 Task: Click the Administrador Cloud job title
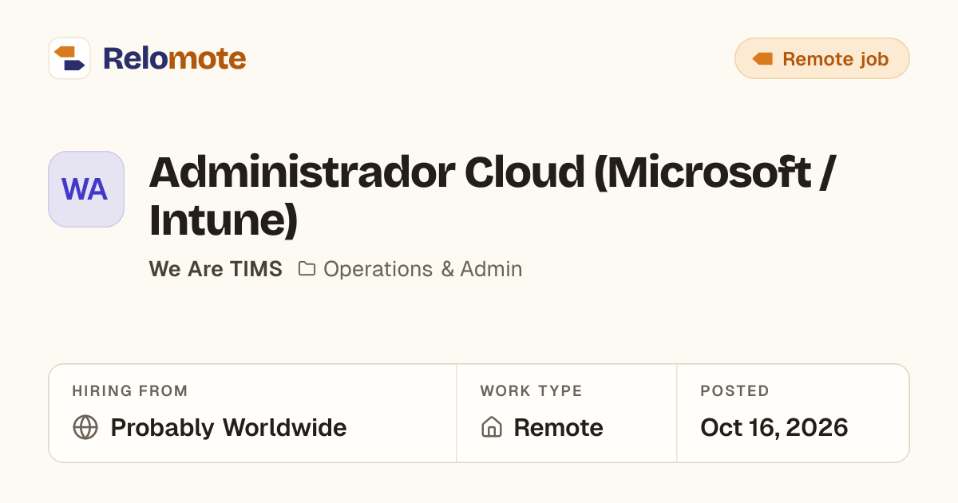click(x=492, y=196)
